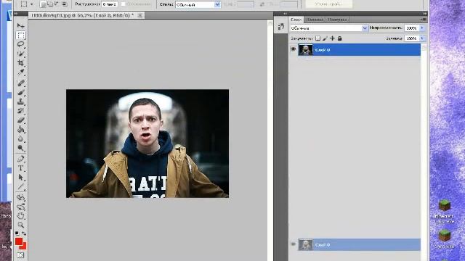Click the Refine Edge button
Image resolution: width=465 pixels, height=261 pixels.
tap(328, 4)
